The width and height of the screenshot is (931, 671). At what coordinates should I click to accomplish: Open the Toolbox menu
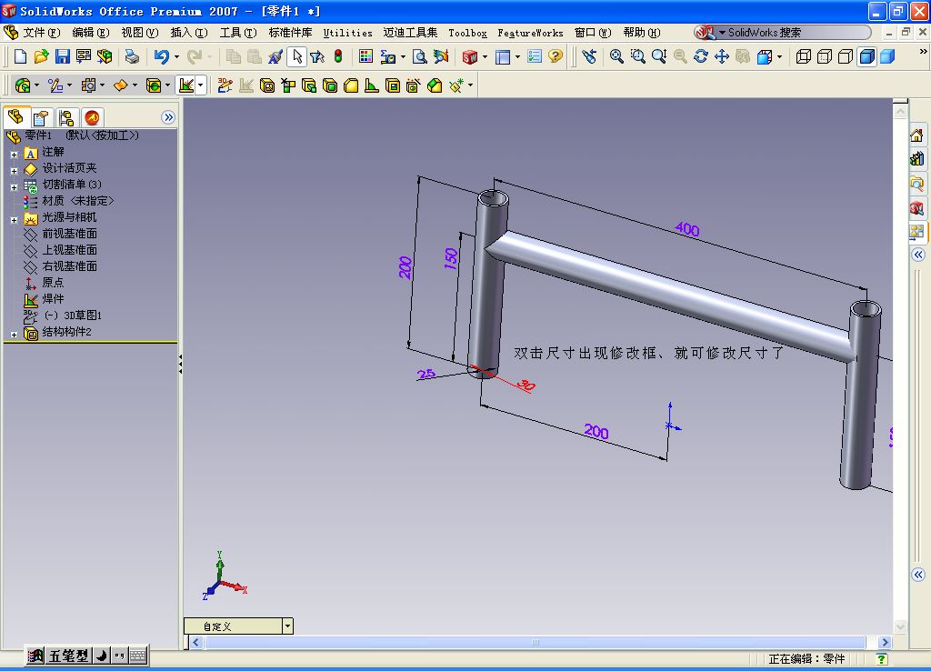(x=467, y=34)
